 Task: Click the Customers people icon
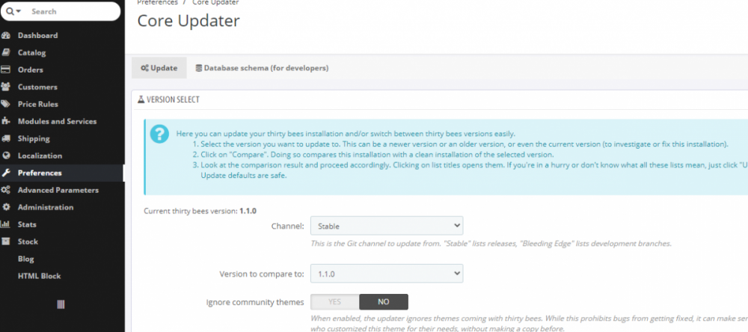[6, 87]
